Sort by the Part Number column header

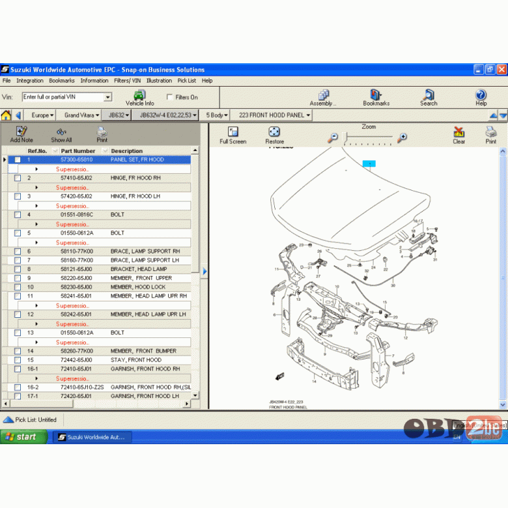[78, 151]
